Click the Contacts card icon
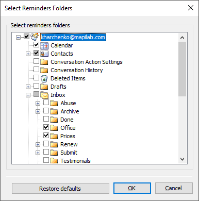The width and height of the screenshot is (199, 201). [x=44, y=54]
